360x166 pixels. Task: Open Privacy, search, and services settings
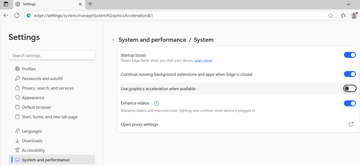(x=47, y=88)
